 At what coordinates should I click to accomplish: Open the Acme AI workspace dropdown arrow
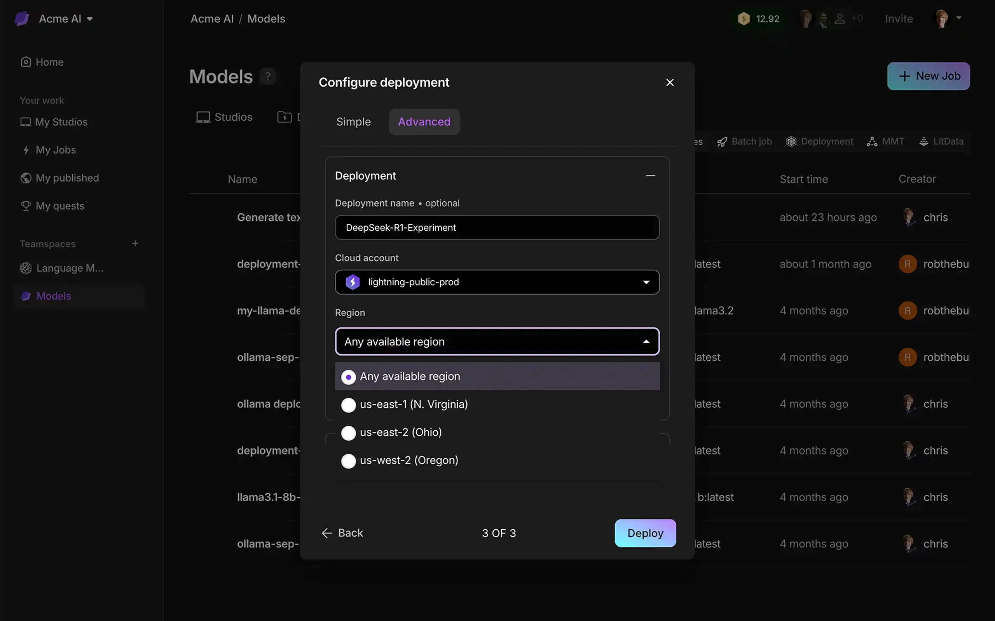(x=90, y=19)
